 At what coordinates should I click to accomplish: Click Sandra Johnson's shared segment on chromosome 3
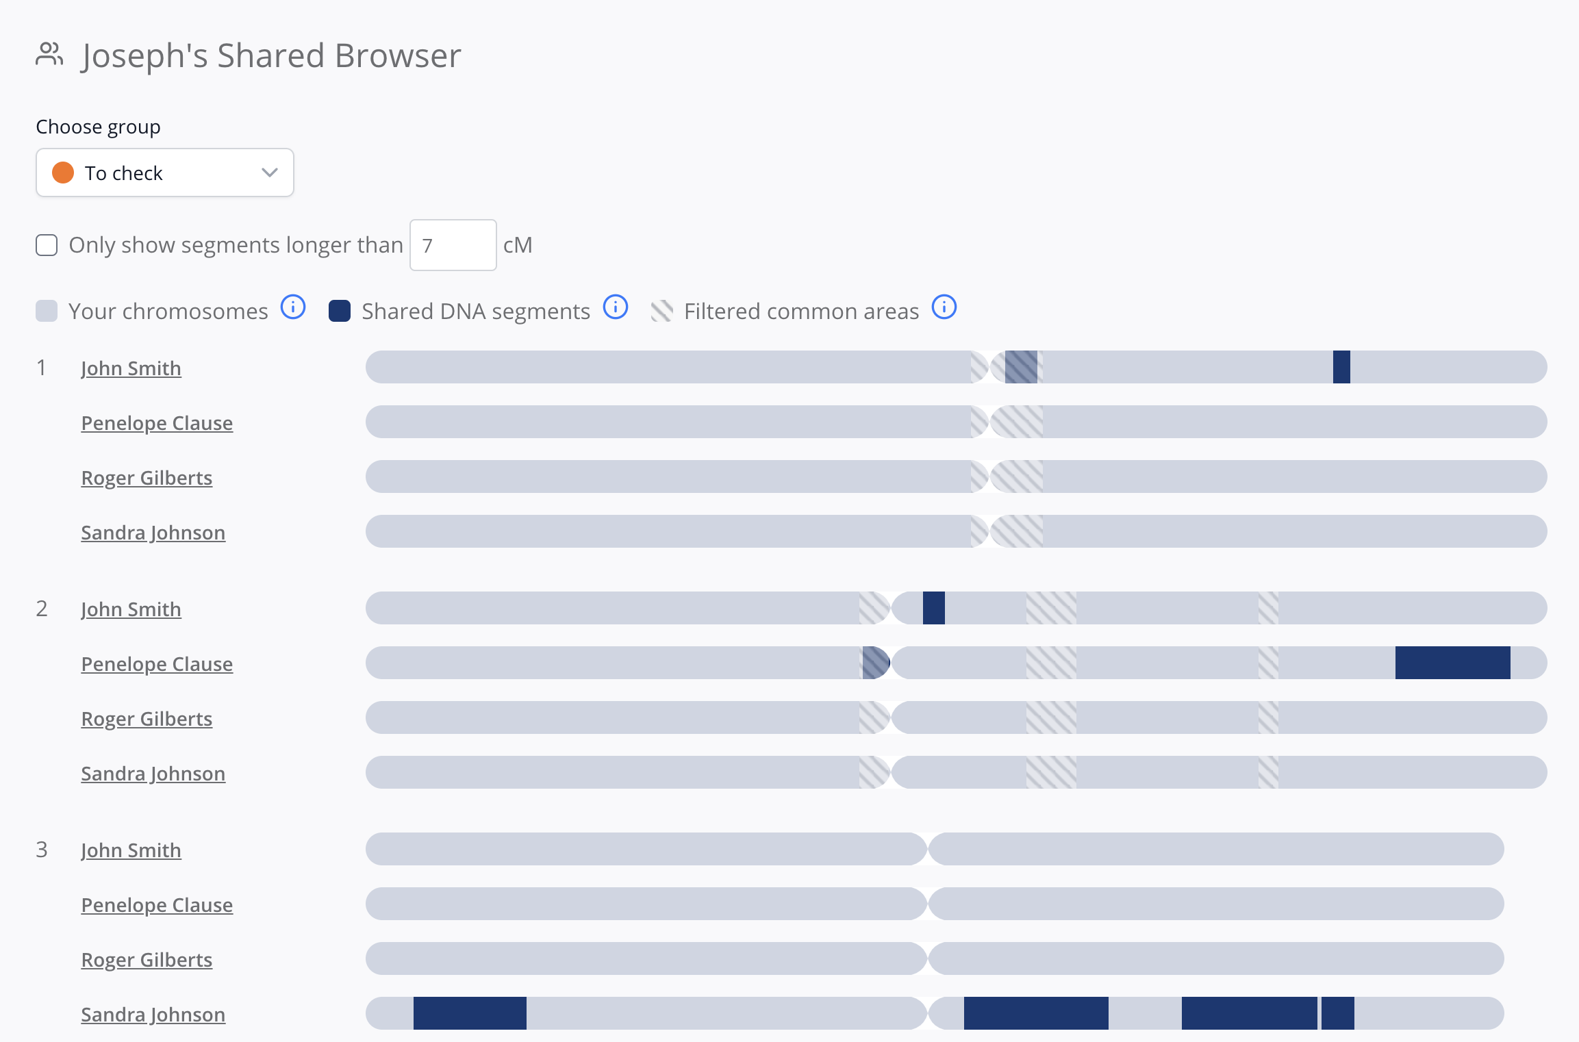[469, 1014]
